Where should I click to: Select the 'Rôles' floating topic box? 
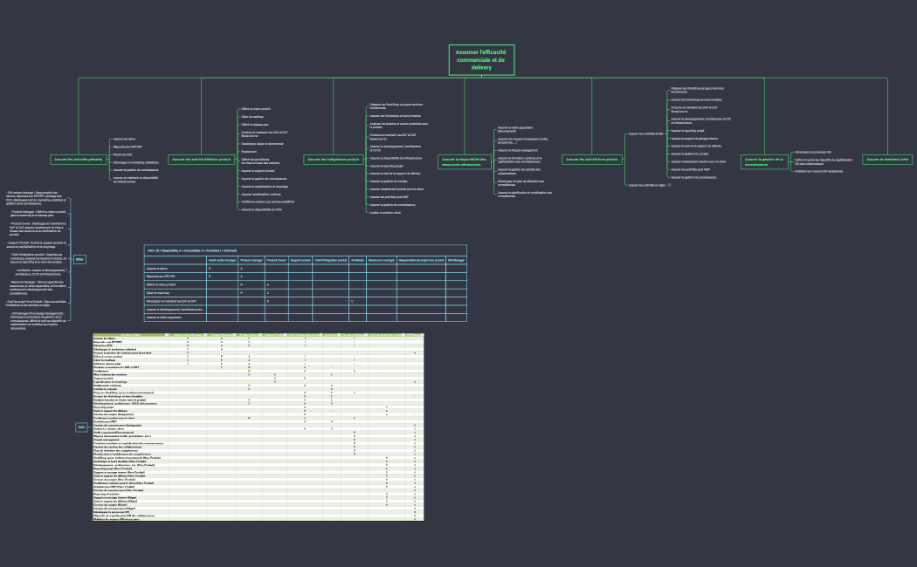pyautogui.click(x=79, y=259)
